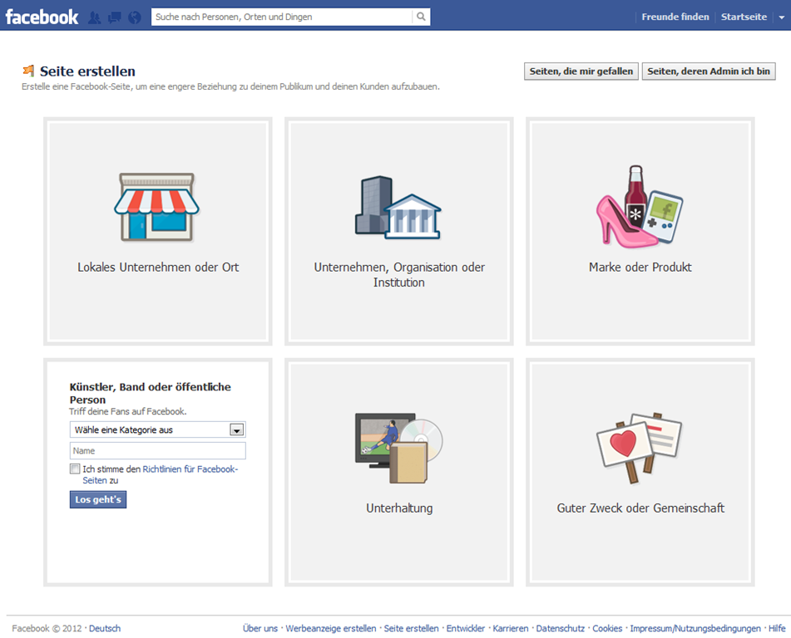Click the cause signs with heart icon
791x638 pixels.
[x=639, y=448]
